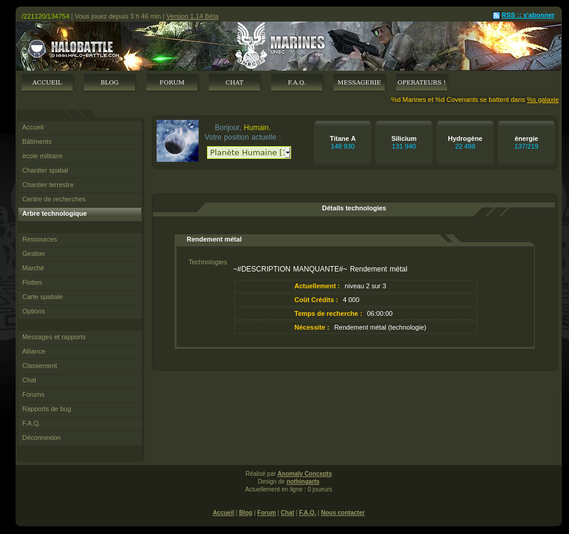Click the 'Temps de recherche : 06:00:00' row
This screenshot has width=569, height=534.
click(355, 313)
